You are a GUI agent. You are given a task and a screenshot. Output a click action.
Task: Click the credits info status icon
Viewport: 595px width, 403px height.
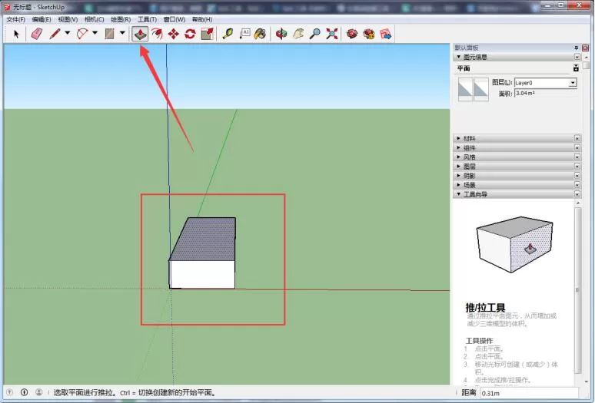24,392
